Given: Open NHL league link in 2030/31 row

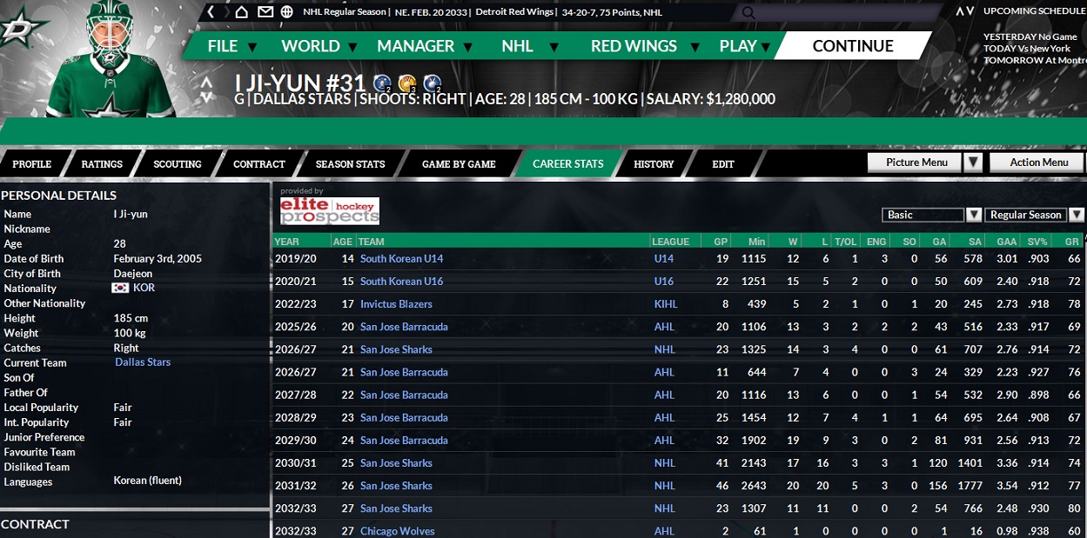Looking at the screenshot, I should [664, 463].
